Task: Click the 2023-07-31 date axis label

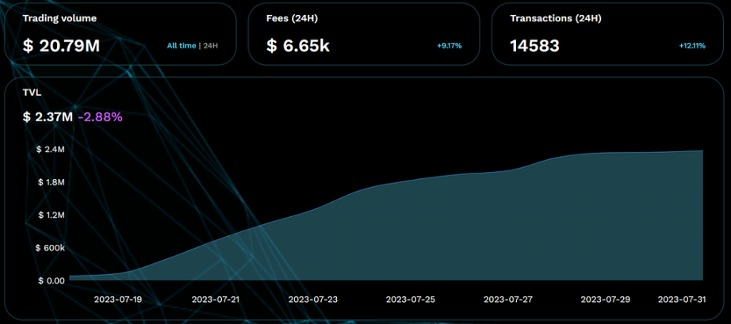Action: pyautogui.click(x=681, y=299)
